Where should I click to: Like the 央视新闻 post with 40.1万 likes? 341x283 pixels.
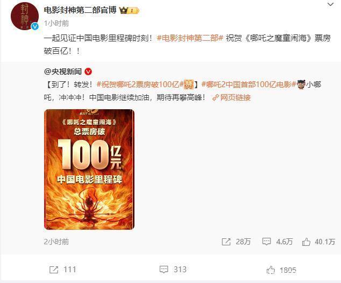(318, 242)
